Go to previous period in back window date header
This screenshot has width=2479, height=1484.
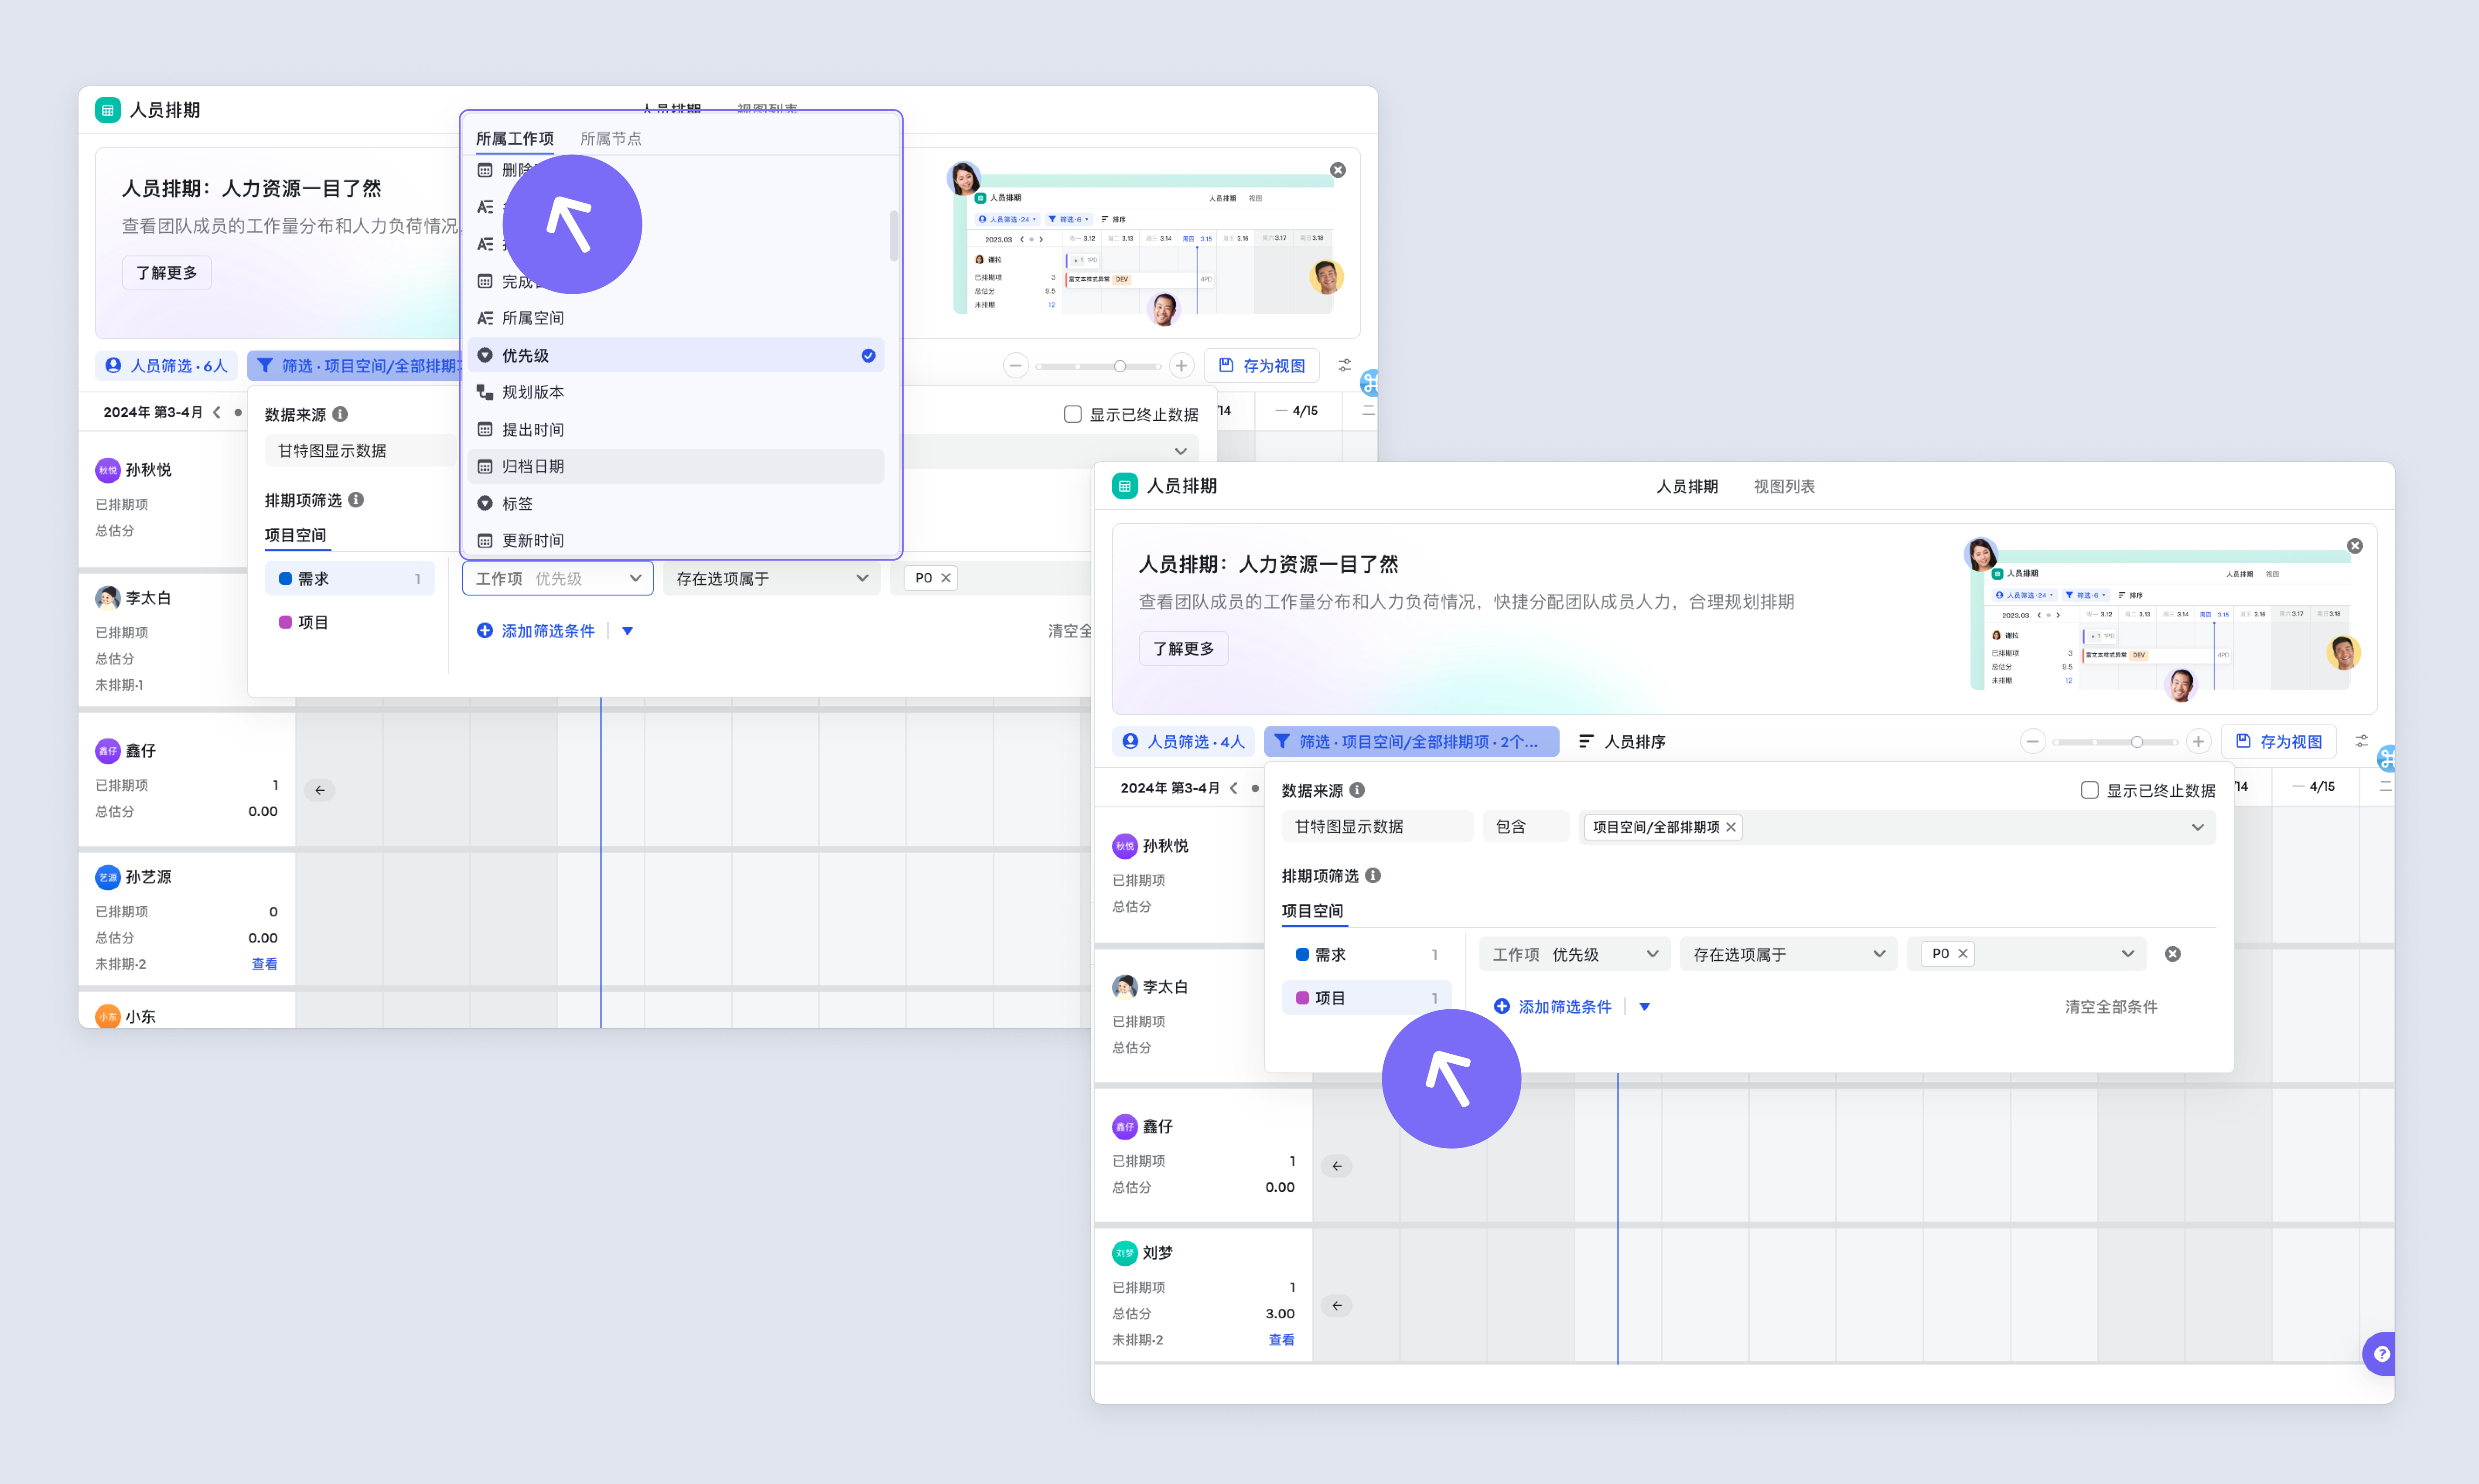pyautogui.click(x=216, y=412)
